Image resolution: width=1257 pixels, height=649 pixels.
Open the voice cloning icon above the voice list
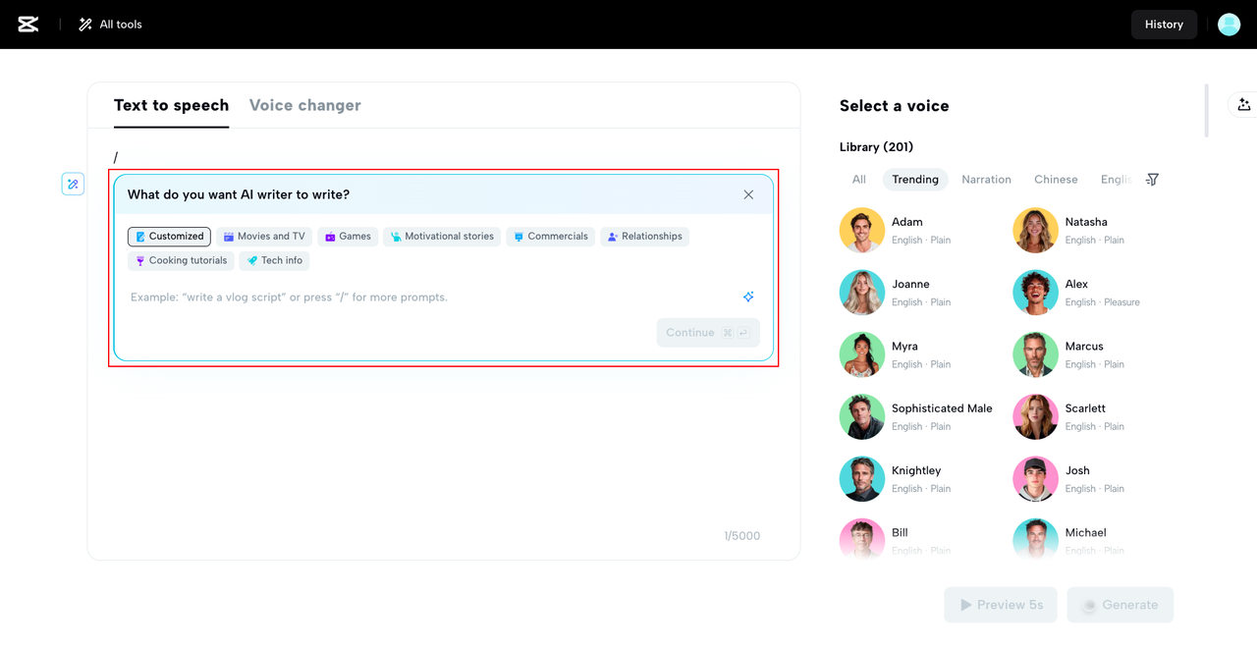click(x=1243, y=104)
